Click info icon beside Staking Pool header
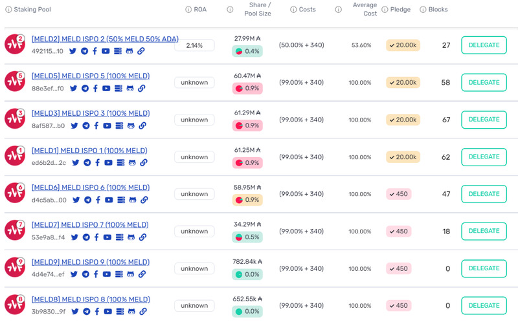The width and height of the screenshot is (518, 324). tap(8, 10)
